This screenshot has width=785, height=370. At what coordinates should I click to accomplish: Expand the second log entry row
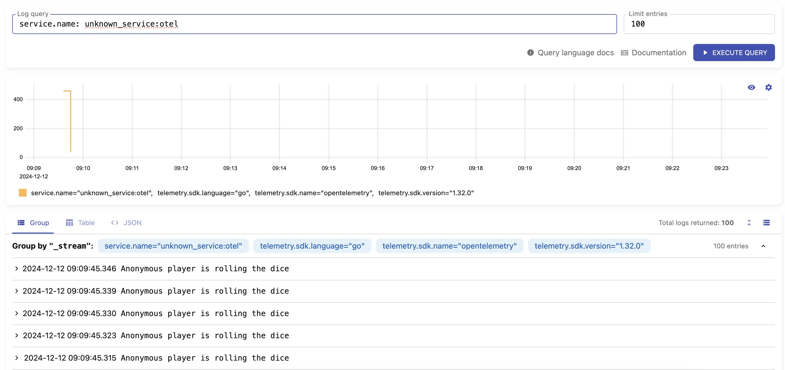pyautogui.click(x=17, y=291)
